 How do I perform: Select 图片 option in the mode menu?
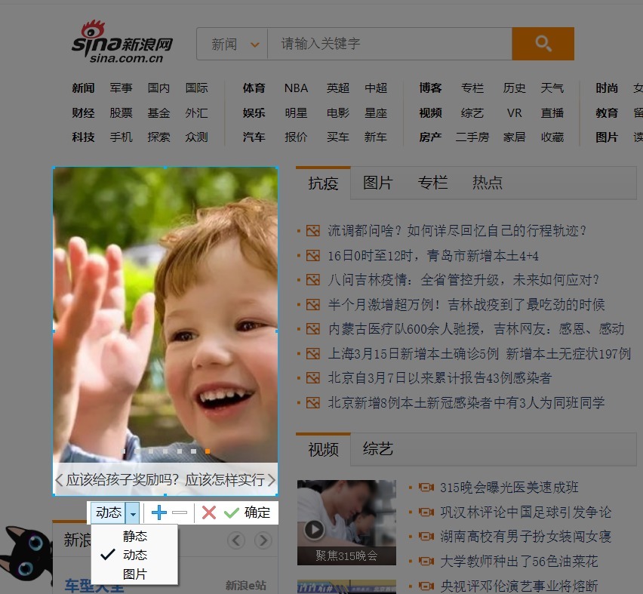134,574
